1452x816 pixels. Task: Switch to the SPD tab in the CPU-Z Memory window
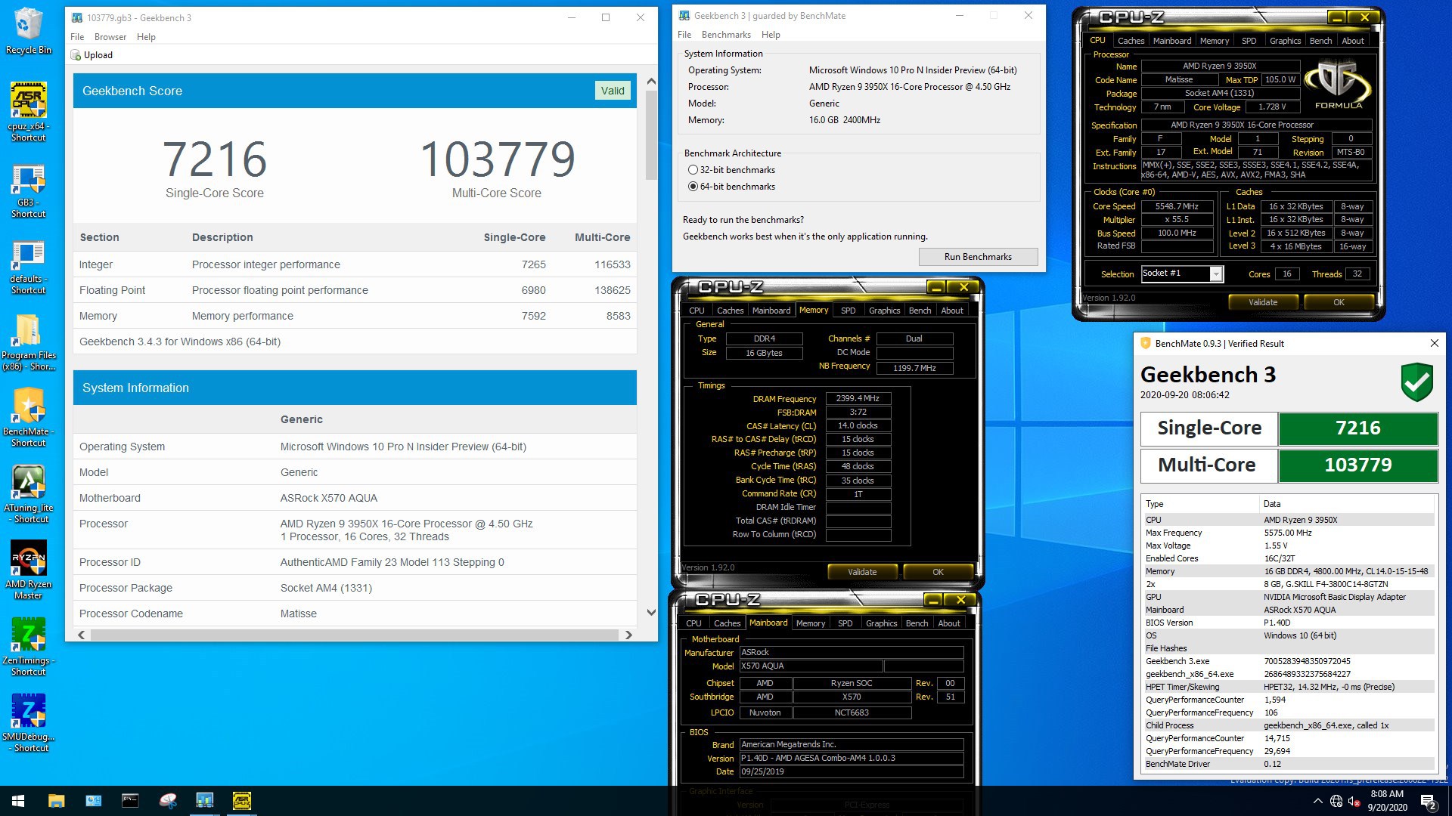(848, 311)
